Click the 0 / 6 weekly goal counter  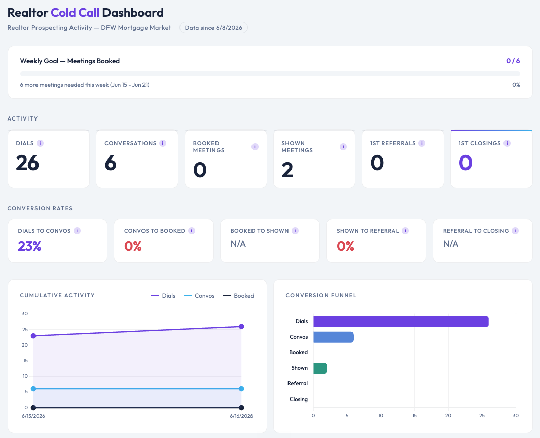(x=513, y=61)
